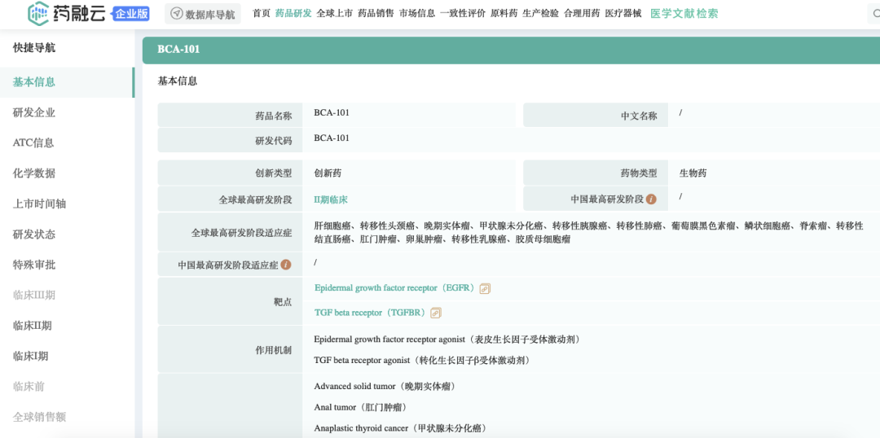Click the 全球最高研发阶段适应症 indication list
The height and width of the screenshot is (438, 880).
pos(589,232)
